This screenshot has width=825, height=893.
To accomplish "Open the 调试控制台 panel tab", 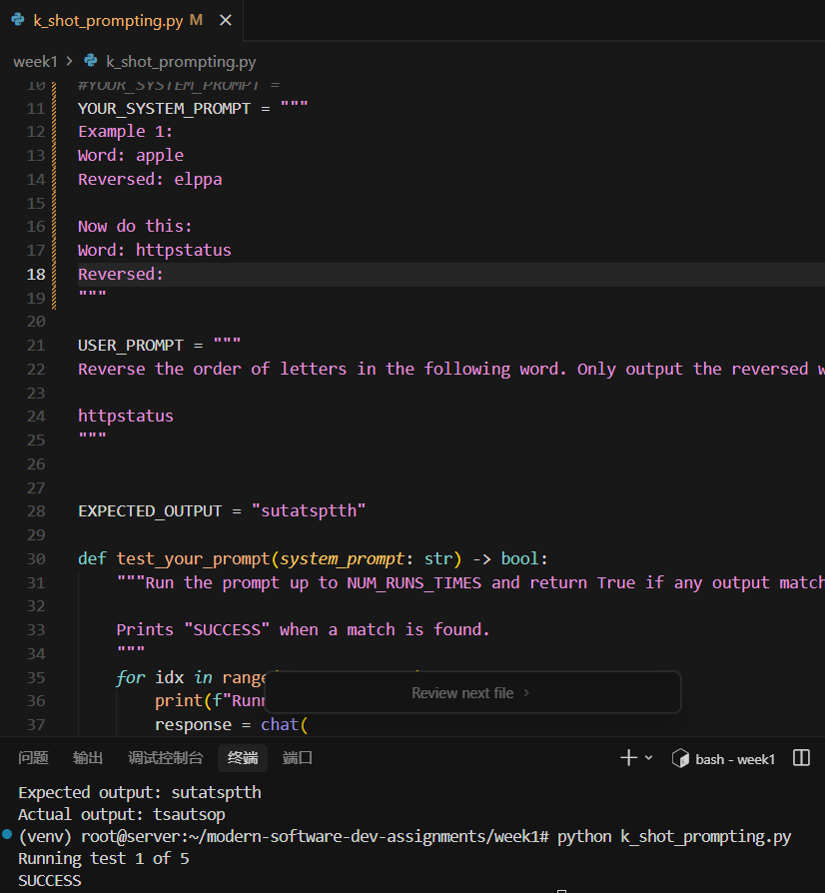I will coord(165,758).
